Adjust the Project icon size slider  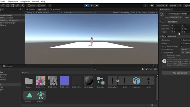tap(152, 105)
